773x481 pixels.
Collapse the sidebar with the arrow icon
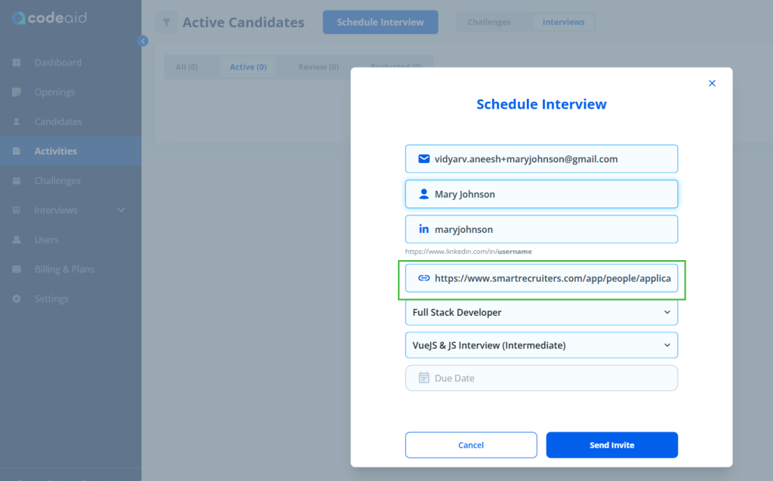click(x=143, y=41)
